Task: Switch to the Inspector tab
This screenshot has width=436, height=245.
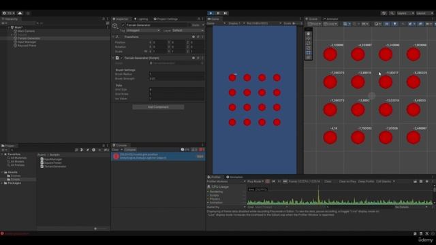Action: pyautogui.click(x=121, y=19)
